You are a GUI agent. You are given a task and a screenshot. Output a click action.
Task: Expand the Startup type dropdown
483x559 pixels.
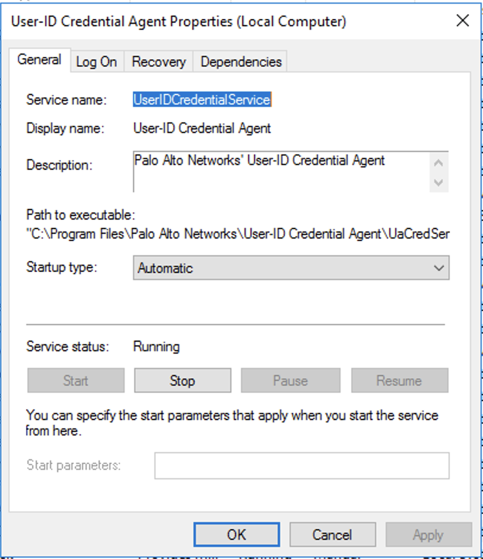pos(291,268)
